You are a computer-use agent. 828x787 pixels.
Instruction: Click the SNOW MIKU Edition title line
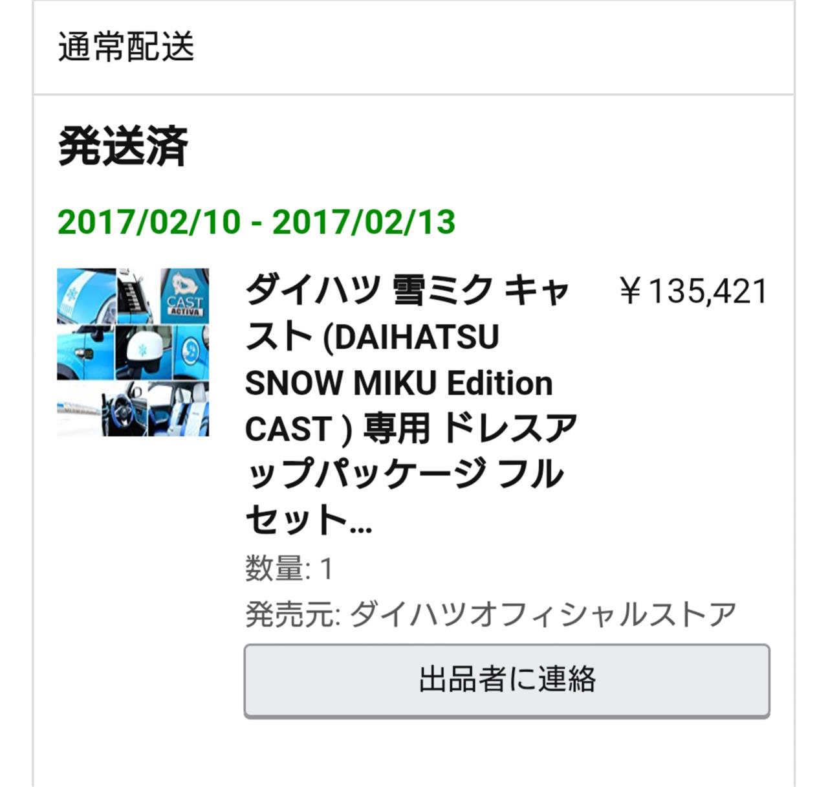coord(398,382)
